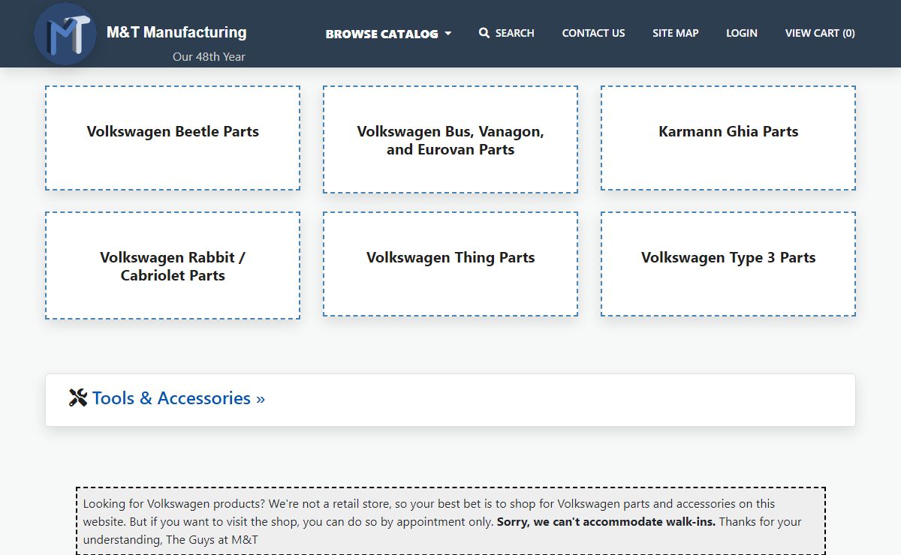The height and width of the screenshot is (555, 901).
Task: Click the M&T Manufacturing logo icon
Action: pos(65,34)
